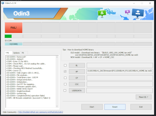This screenshot has width=156, height=116.
Task: Tick the CP file checkbox
Action: pyautogui.click(x=65, y=78)
